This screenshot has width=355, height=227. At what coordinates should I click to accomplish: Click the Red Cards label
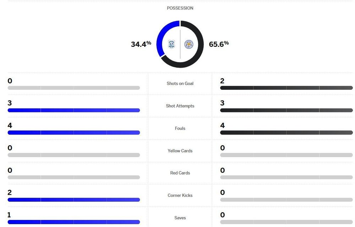click(x=180, y=173)
